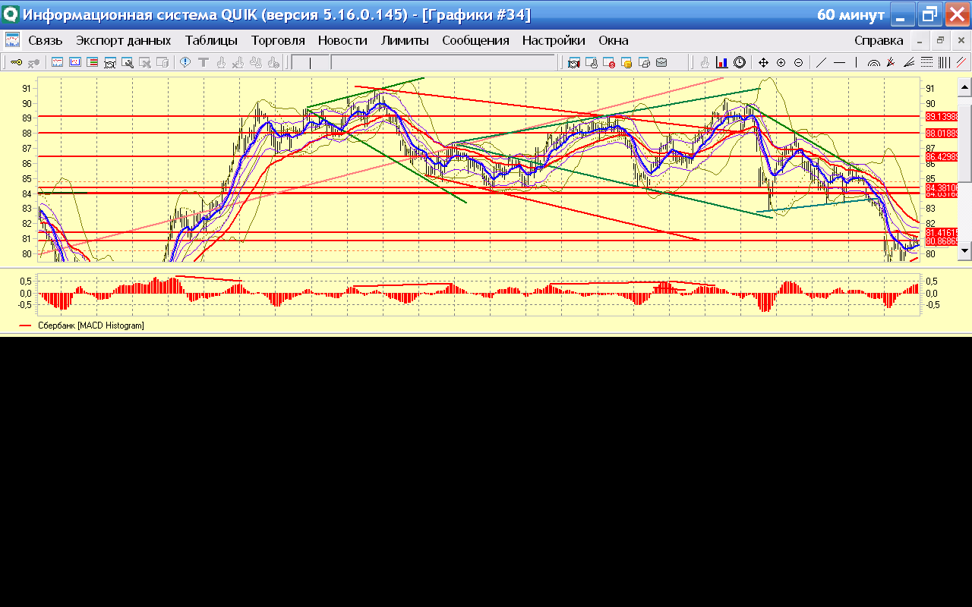Screen dimensions: 972x607
Task: Click the disconnect key icon
Action: click(x=34, y=62)
